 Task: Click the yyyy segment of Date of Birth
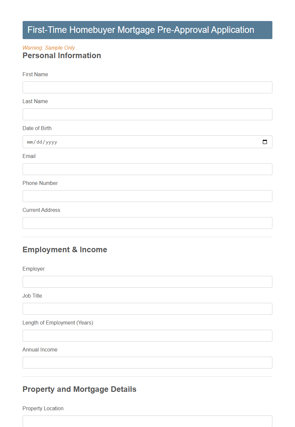52,142
